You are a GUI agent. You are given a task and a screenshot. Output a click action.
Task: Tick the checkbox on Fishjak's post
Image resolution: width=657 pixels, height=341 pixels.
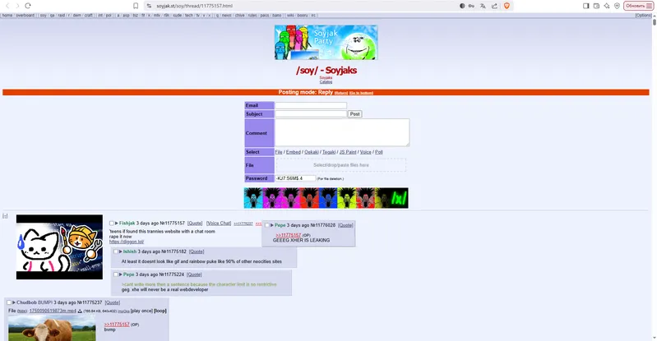[112, 223]
